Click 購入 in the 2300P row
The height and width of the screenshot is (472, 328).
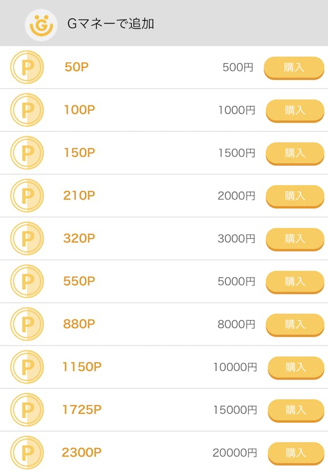tap(296, 453)
